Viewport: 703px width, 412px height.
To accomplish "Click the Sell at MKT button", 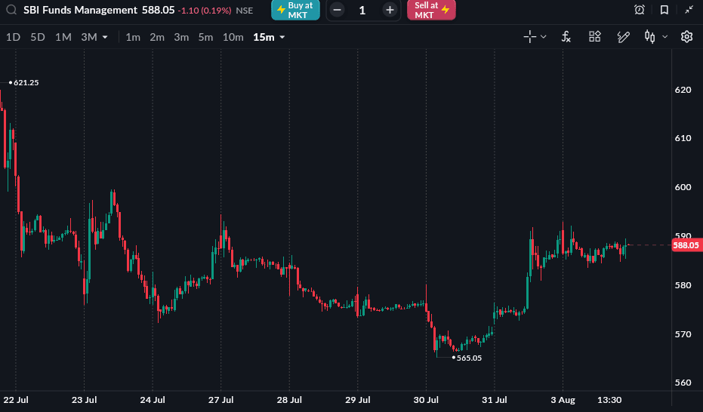I will pyautogui.click(x=431, y=10).
